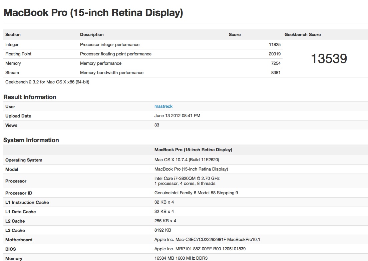
Task: Click the 'Operating System' row label
Action: click(x=24, y=160)
